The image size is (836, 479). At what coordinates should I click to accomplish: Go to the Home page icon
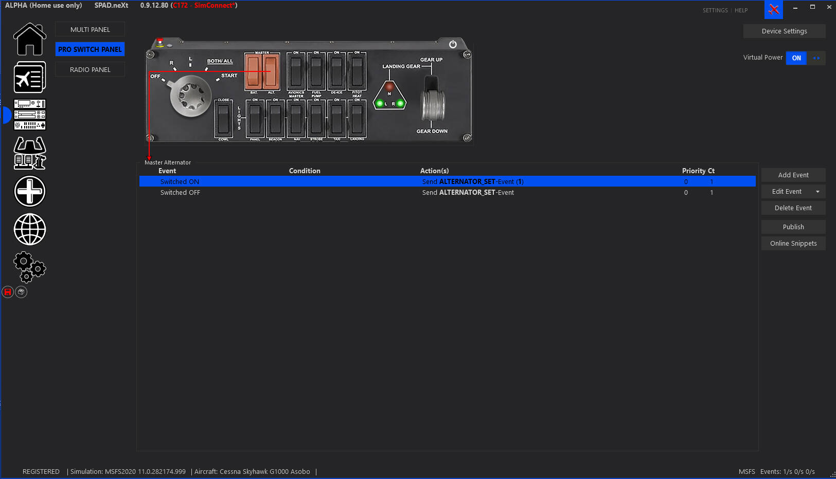coord(29,39)
